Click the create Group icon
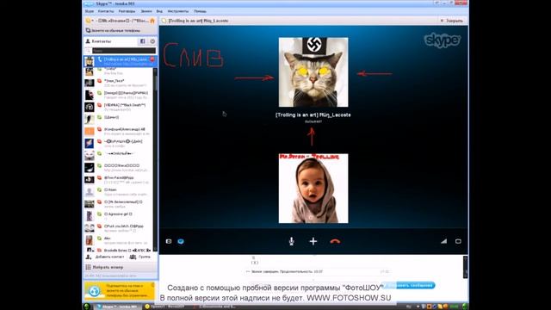This screenshot has height=310, width=551. pyautogui.click(x=133, y=257)
